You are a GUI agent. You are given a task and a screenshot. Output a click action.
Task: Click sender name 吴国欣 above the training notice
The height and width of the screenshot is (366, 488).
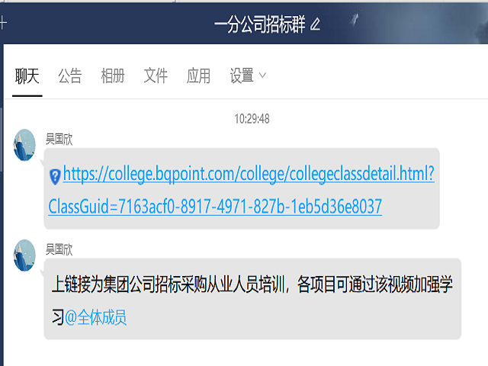tap(59, 249)
